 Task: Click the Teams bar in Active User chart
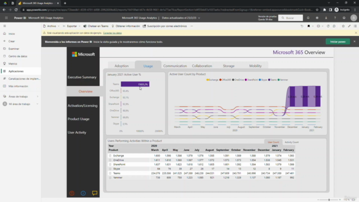(x=135, y=84)
